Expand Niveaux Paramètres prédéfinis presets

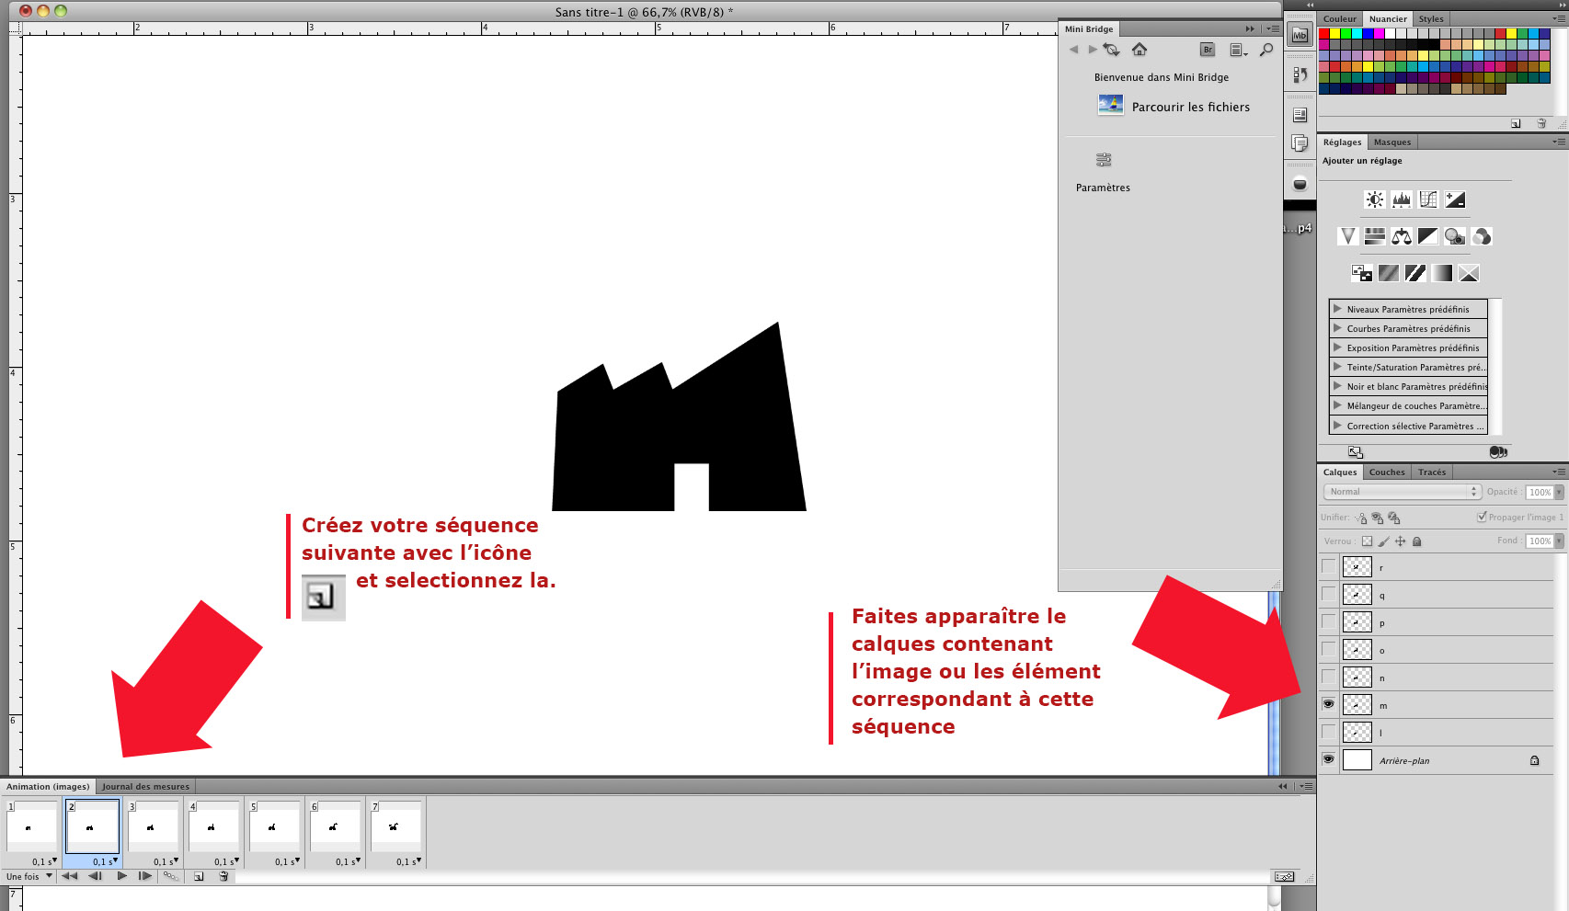[x=1338, y=309]
